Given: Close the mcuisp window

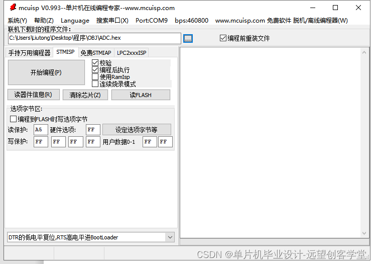Looking at the screenshot, I should pos(358,8).
